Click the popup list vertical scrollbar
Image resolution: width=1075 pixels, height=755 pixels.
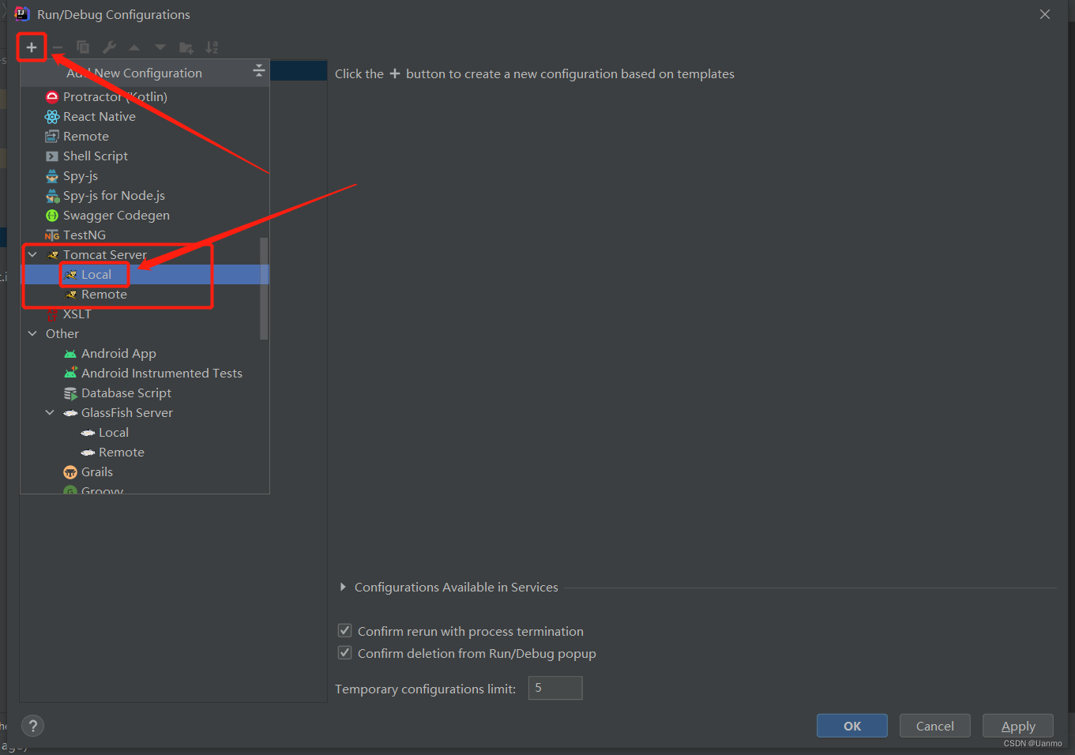click(264, 288)
